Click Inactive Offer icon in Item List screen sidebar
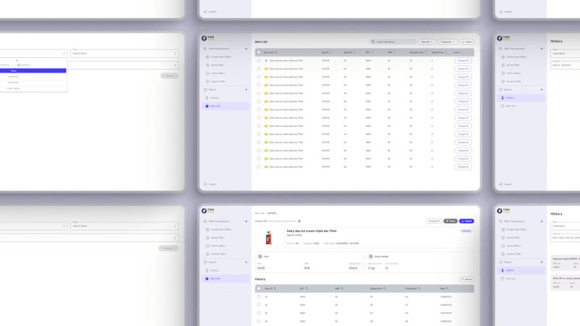This screenshot has height=326, width=580. pyautogui.click(x=207, y=81)
